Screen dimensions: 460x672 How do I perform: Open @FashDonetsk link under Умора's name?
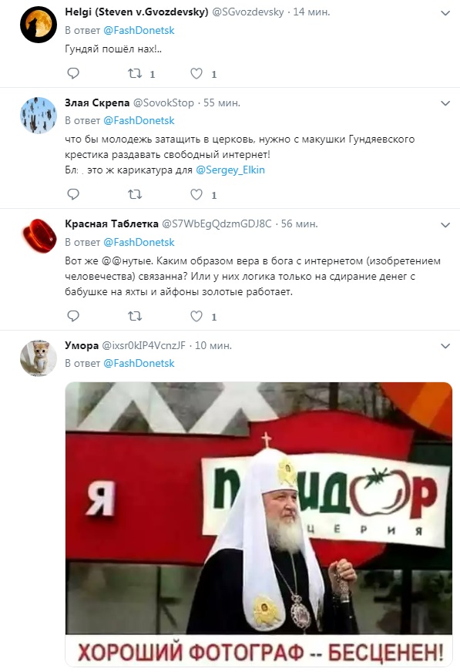point(139,364)
